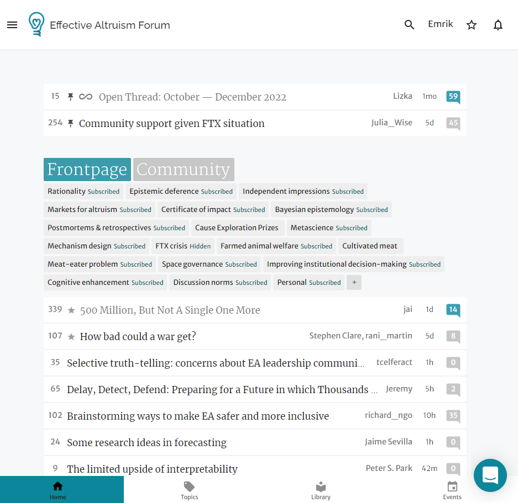Open Certificate of impact tag filter
This screenshot has width=518, height=503.
point(213,210)
